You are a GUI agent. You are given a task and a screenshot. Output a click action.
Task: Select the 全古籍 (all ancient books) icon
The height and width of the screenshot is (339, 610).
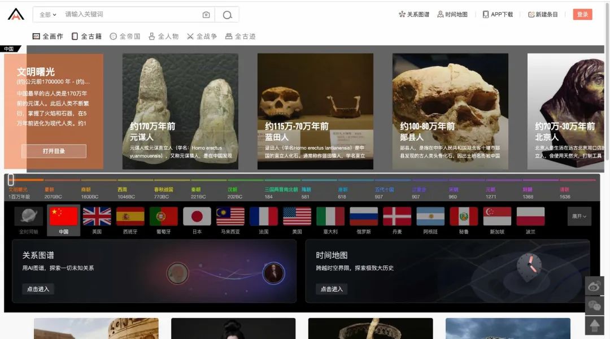[74, 36]
